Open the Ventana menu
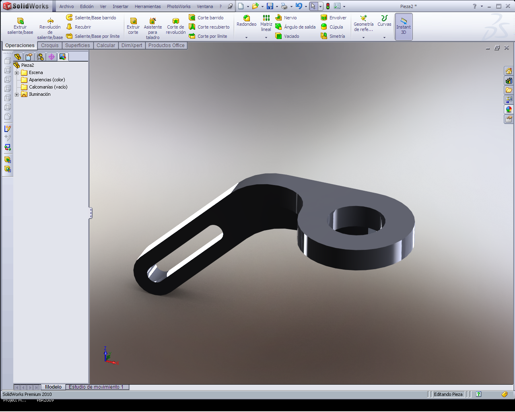This screenshot has width=515, height=412. (205, 6)
